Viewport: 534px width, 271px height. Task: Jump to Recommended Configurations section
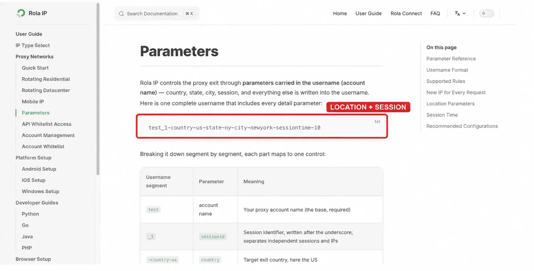click(462, 126)
